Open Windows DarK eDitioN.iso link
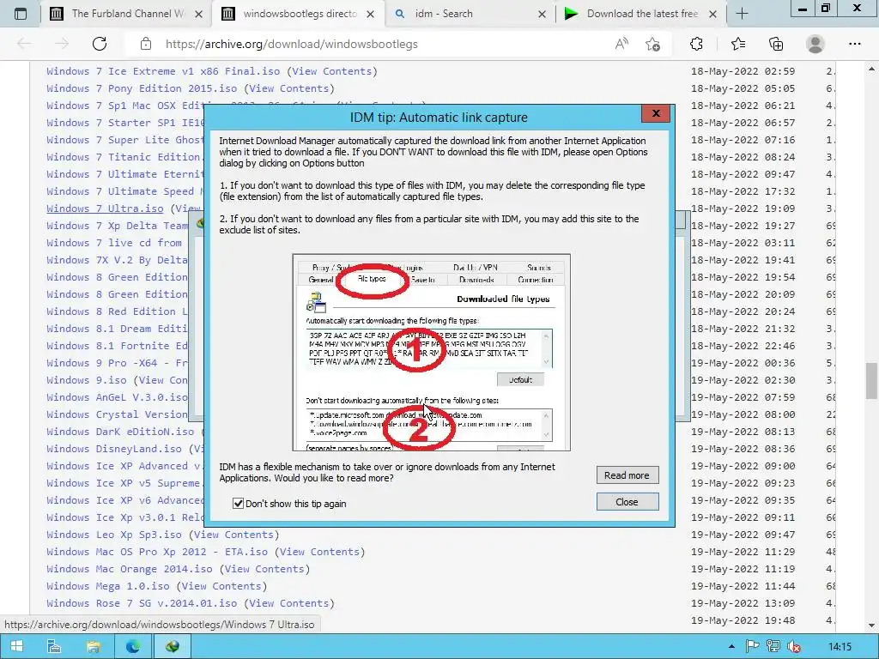Viewport: 879px width, 659px height. coord(120,432)
